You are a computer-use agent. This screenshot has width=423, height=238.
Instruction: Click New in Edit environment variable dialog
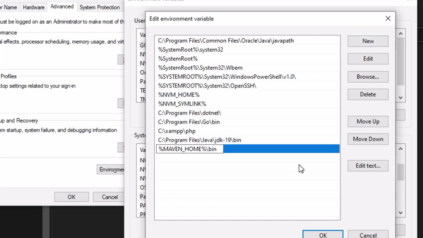pyautogui.click(x=368, y=41)
